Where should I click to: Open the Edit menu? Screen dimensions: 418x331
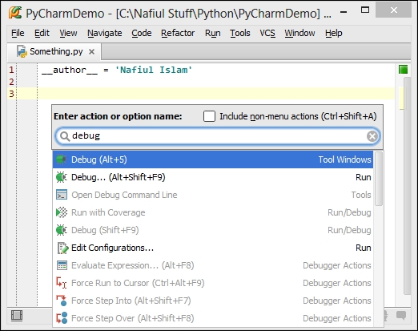click(42, 33)
